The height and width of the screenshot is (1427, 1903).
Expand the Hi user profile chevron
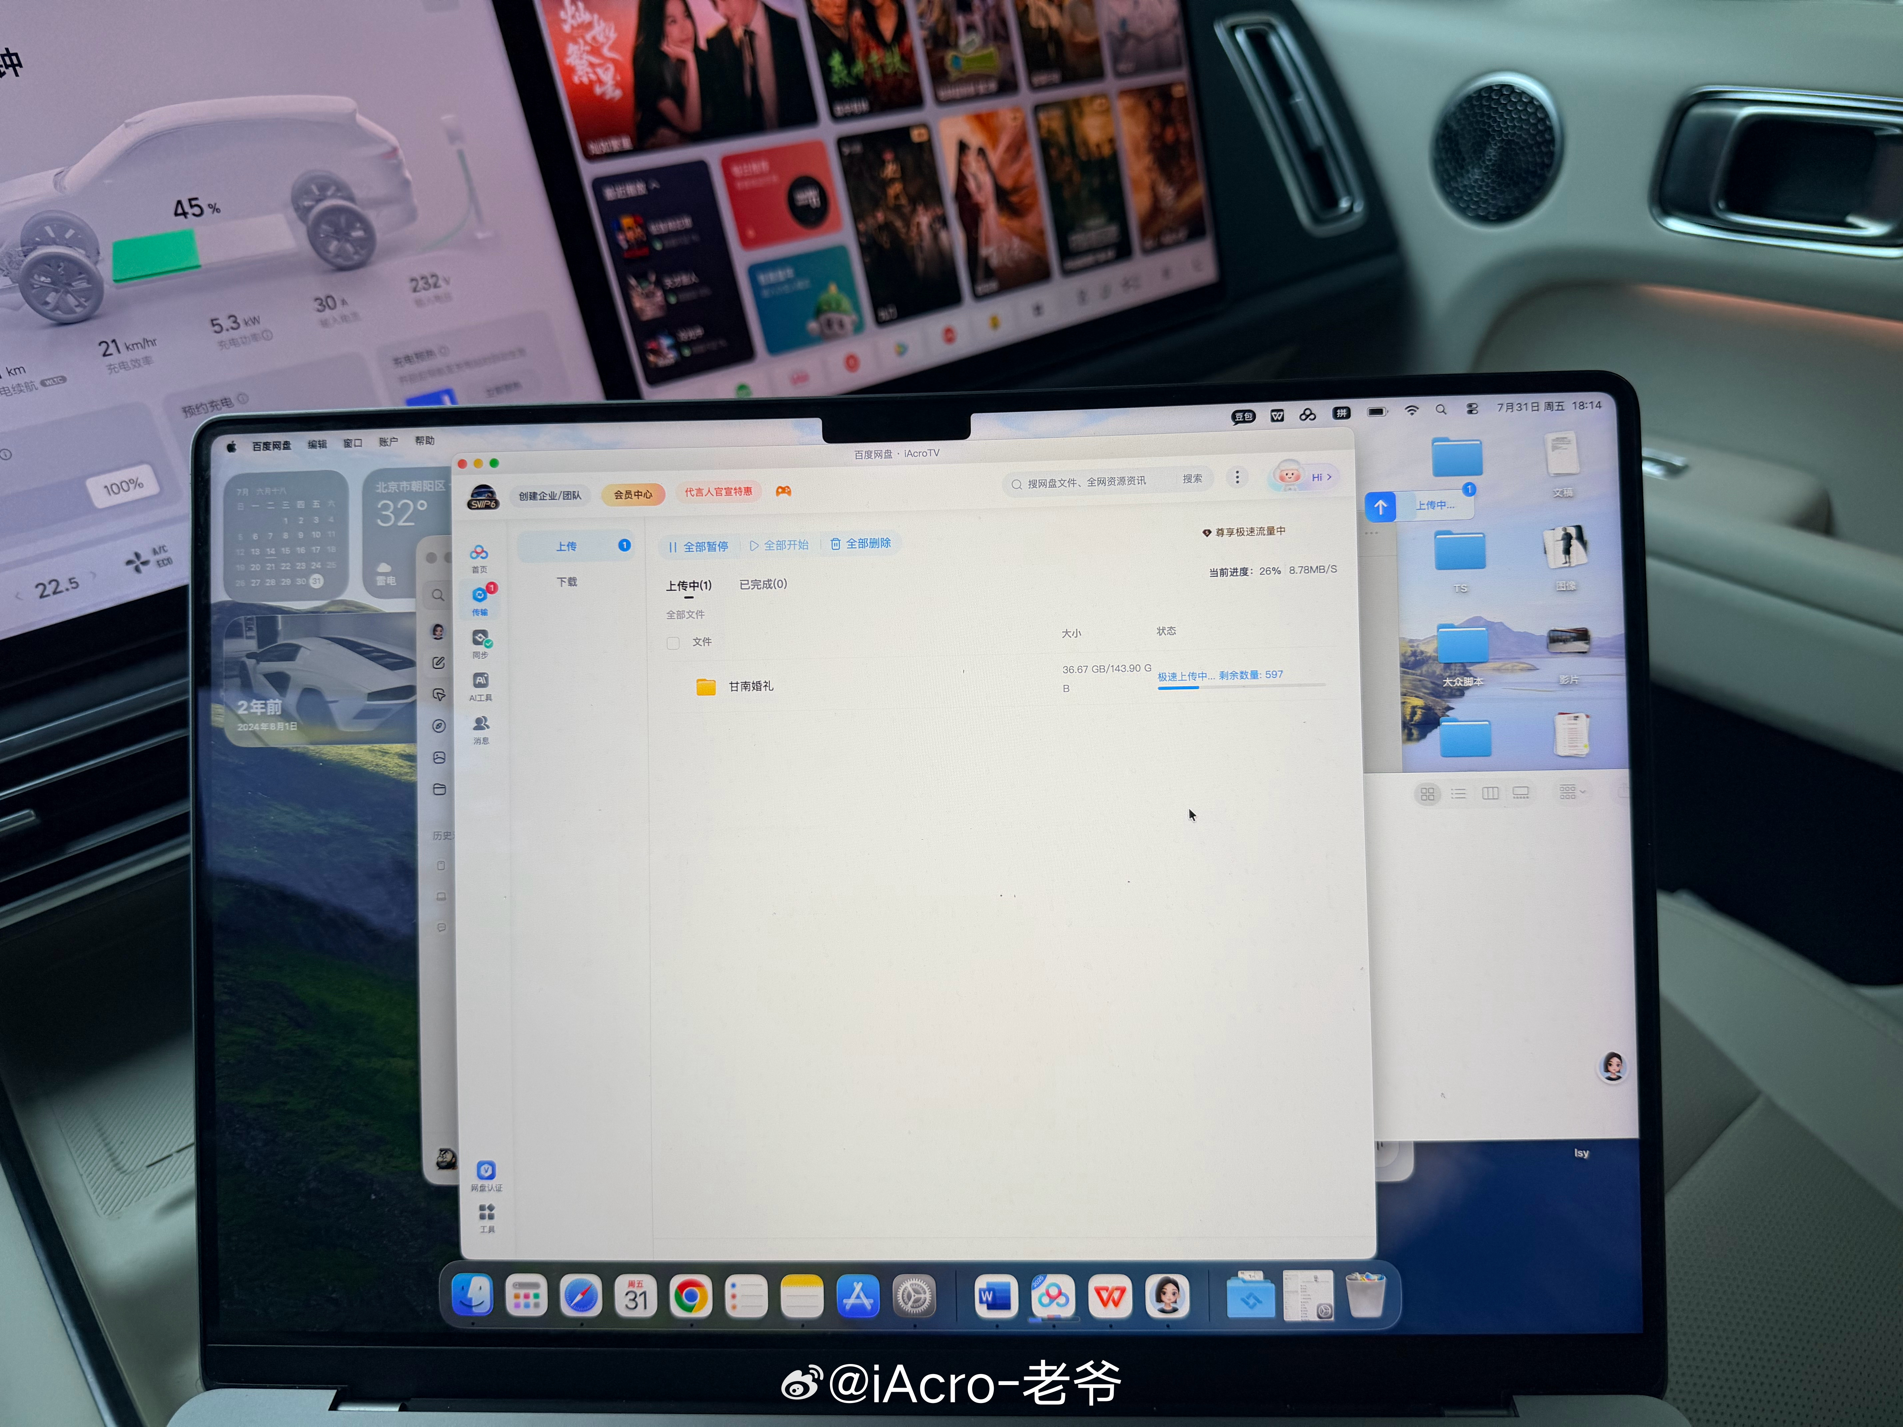click(1329, 477)
